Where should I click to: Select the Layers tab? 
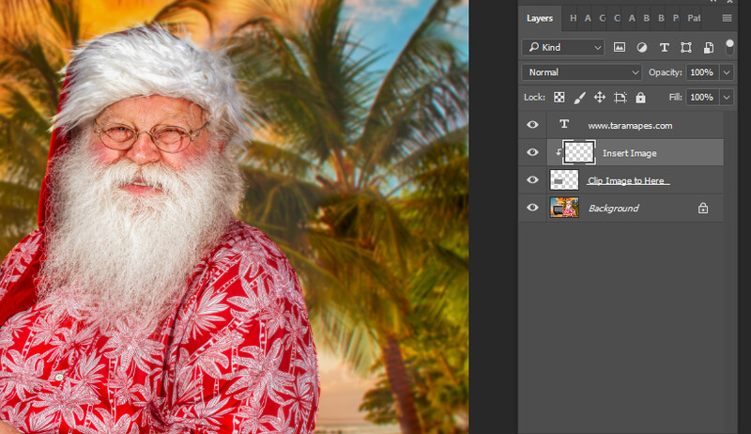540,18
